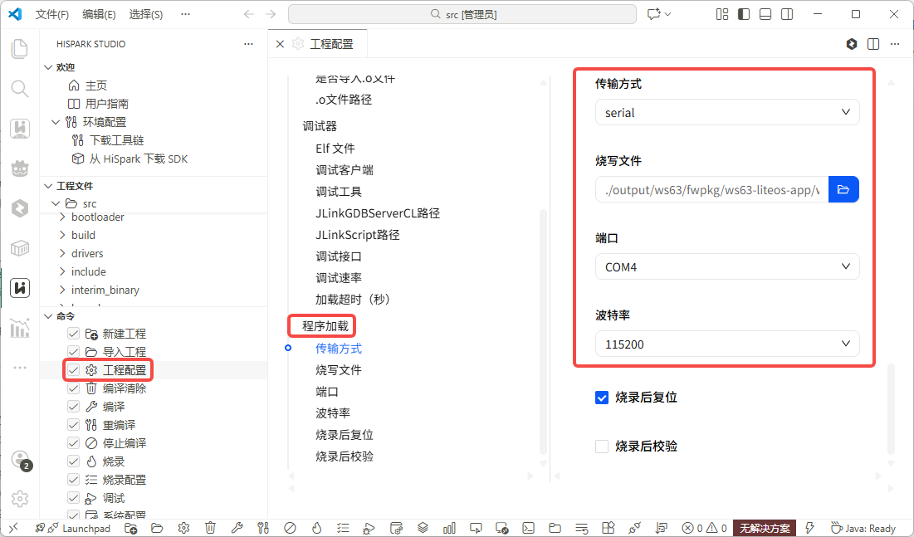Collapse the 工程文件 section
Image resolution: width=914 pixels, height=537 pixels.
(x=48, y=186)
